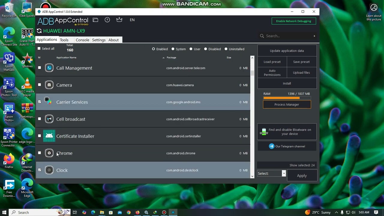Click the Cell broadcast app icon
Viewport: 384px width, 216px height.
pyautogui.click(x=49, y=119)
